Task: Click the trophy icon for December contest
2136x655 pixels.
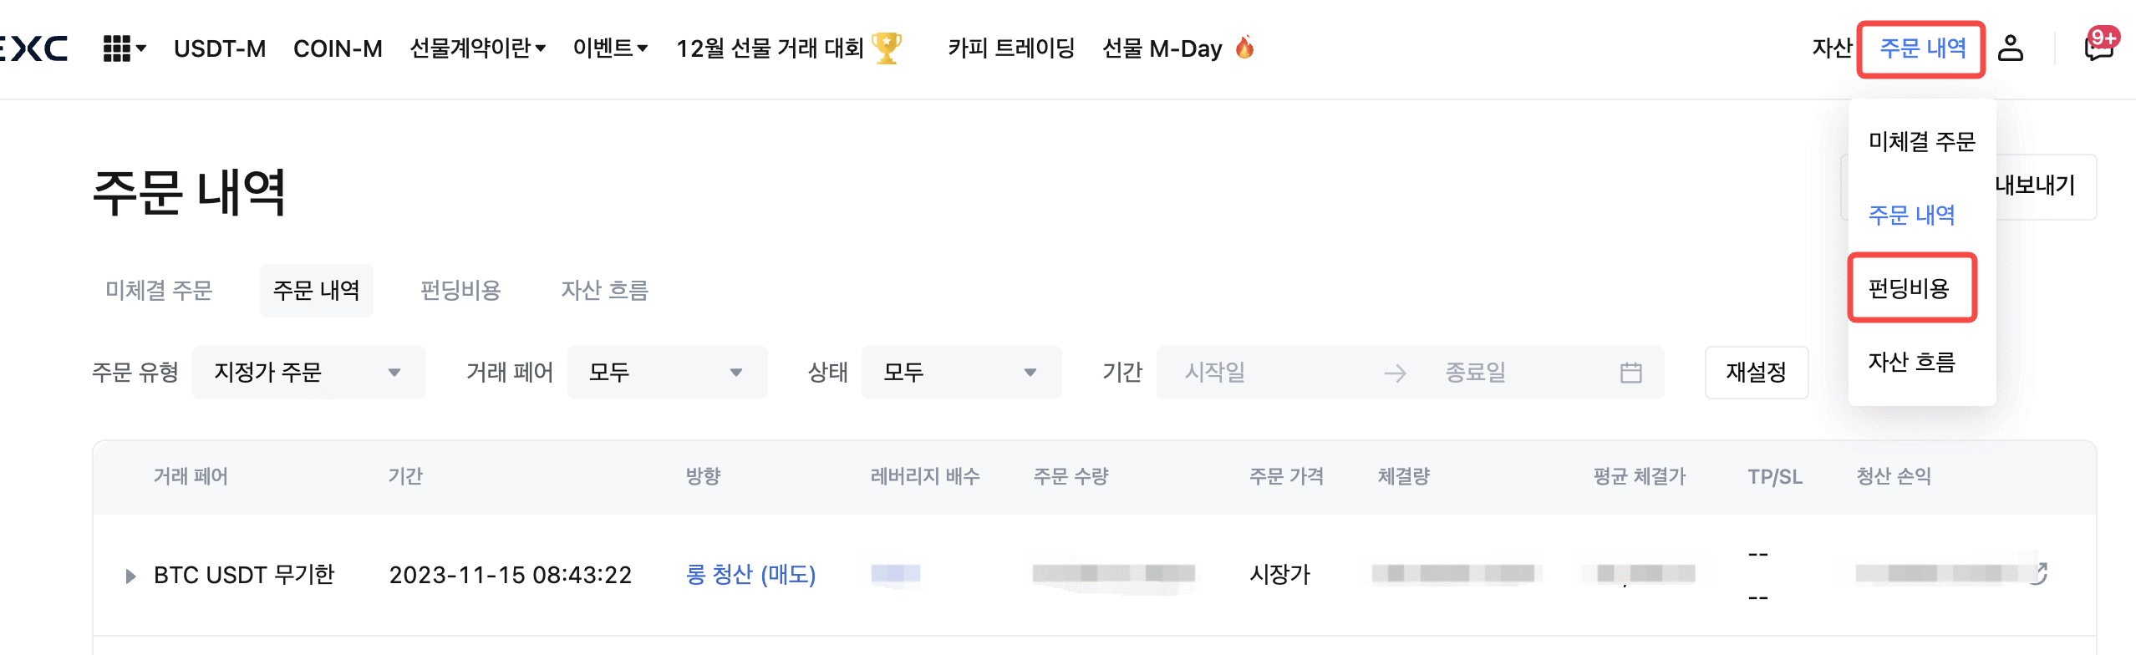Action: (x=886, y=48)
